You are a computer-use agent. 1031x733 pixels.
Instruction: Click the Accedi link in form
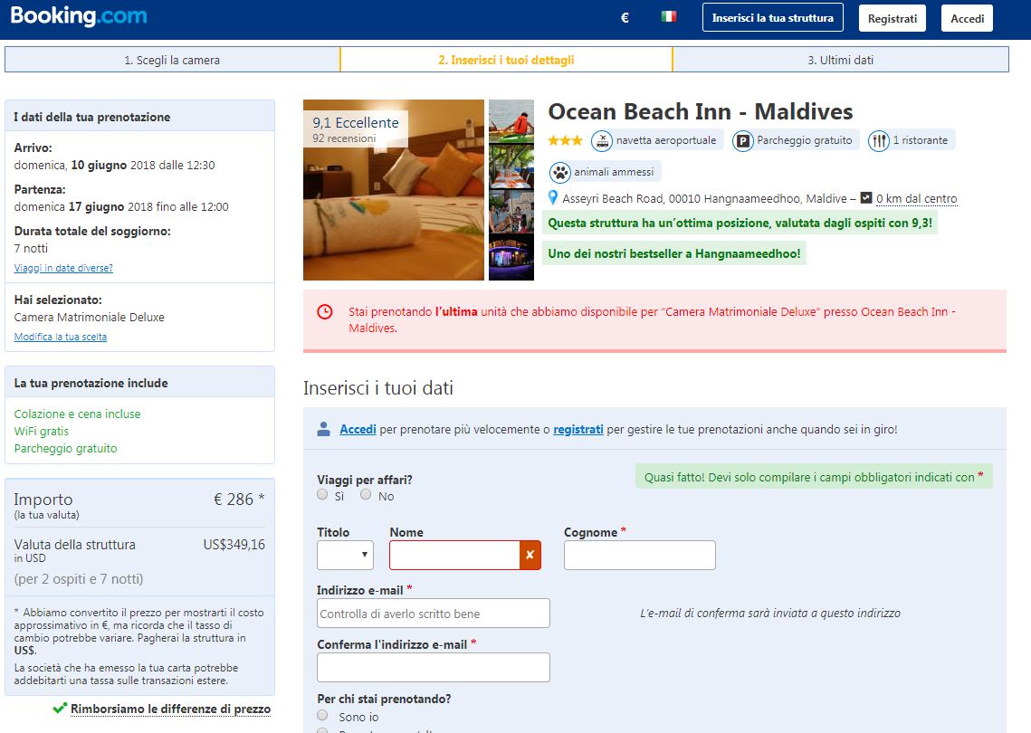pyautogui.click(x=358, y=429)
